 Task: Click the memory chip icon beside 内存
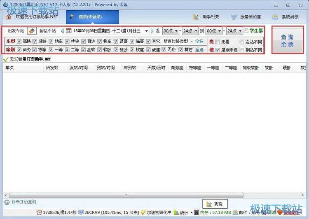(x=197, y=212)
